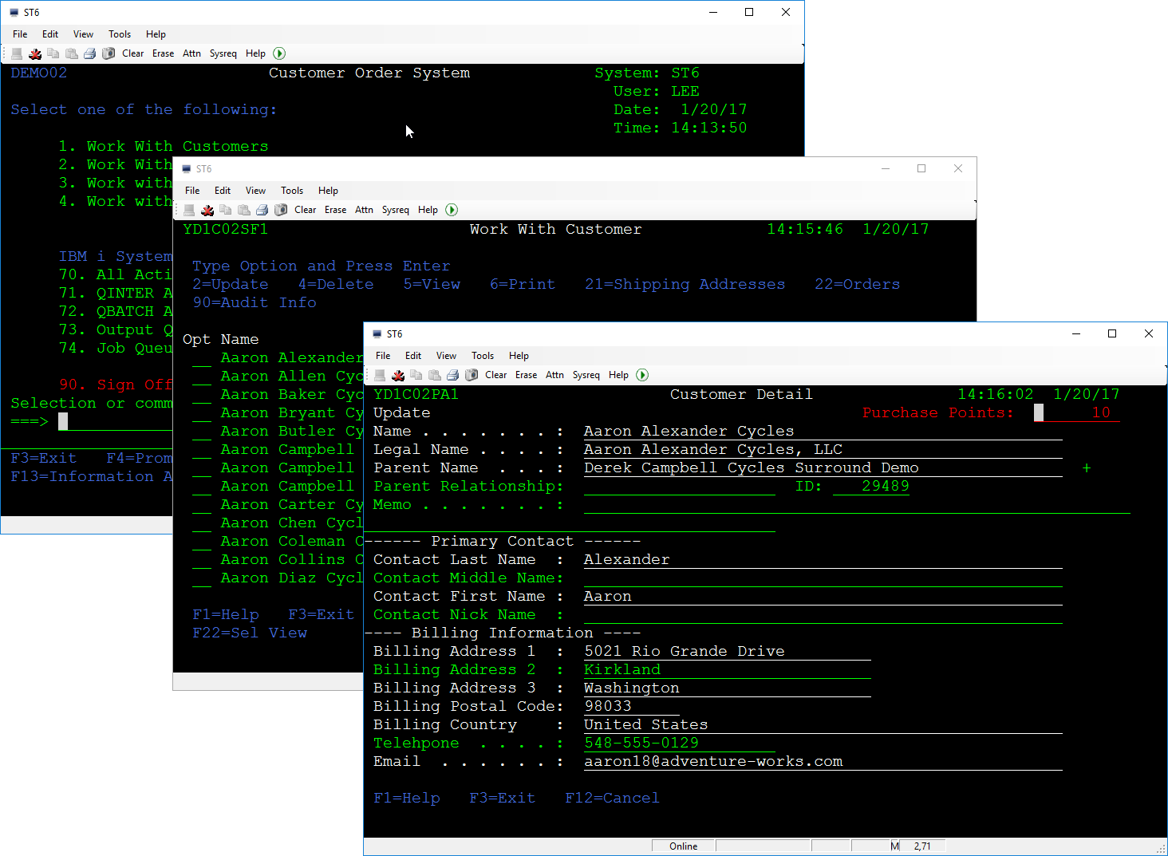This screenshot has width=1168, height=856.
Task: Click the Billing Address 1 field 5021 Rio Grande Drive
Action: pos(727,652)
